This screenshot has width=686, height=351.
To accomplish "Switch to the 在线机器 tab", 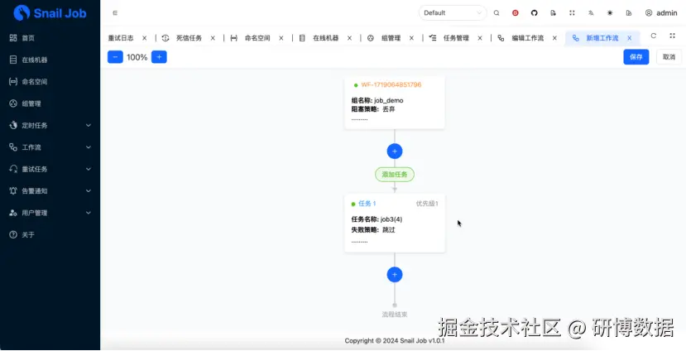I will [x=326, y=38].
